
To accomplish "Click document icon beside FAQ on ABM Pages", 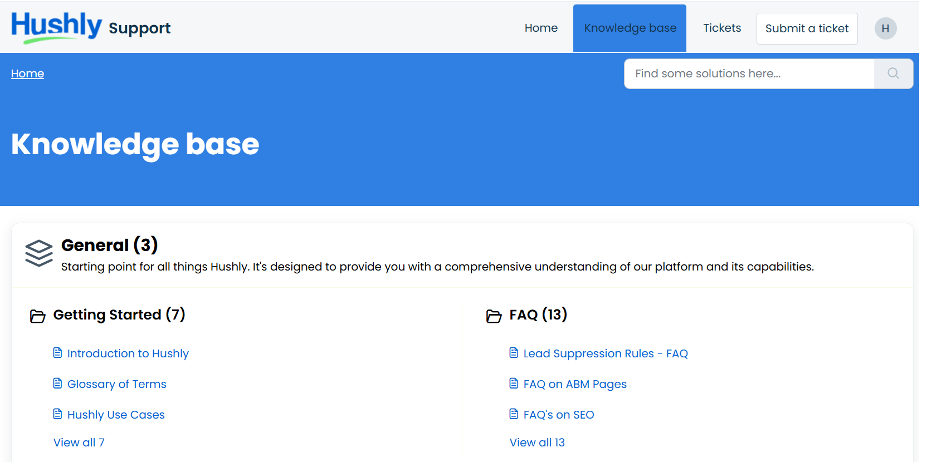I will 514,383.
